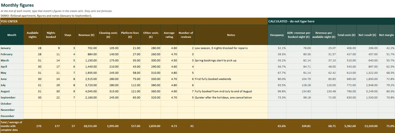Select March revenue cell 1,150.00

point(87,60)
